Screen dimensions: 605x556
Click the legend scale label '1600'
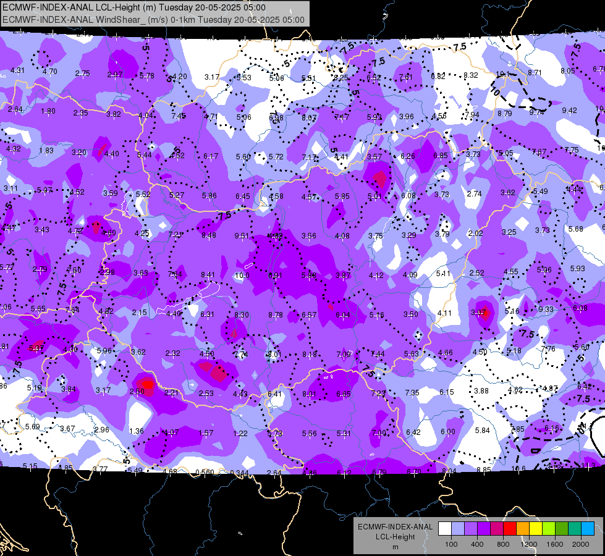tap(554, 544)
